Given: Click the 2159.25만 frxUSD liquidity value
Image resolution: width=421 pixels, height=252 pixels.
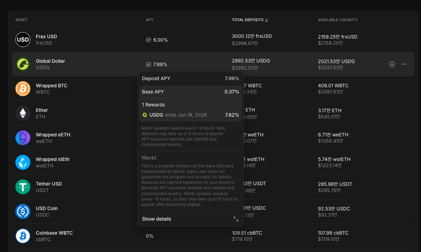Looking at the screenshot, I should click(x=338, y=36).
